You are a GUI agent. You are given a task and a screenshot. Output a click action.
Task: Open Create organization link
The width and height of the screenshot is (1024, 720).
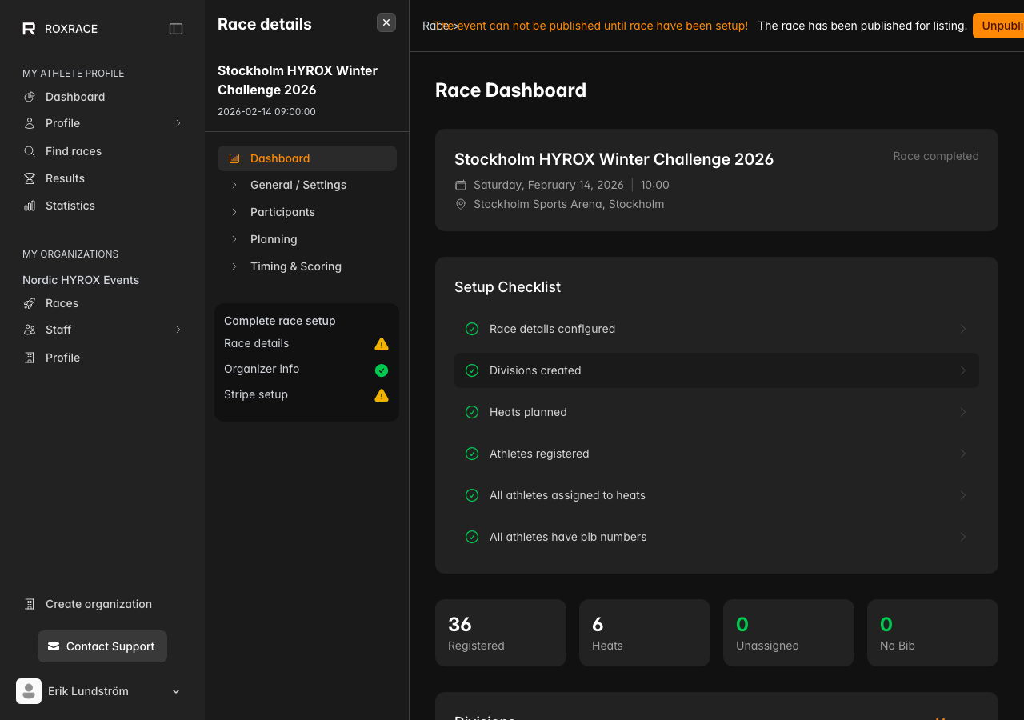[x=102, y=604]
